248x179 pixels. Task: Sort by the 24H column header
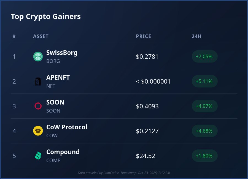[196, 36]
